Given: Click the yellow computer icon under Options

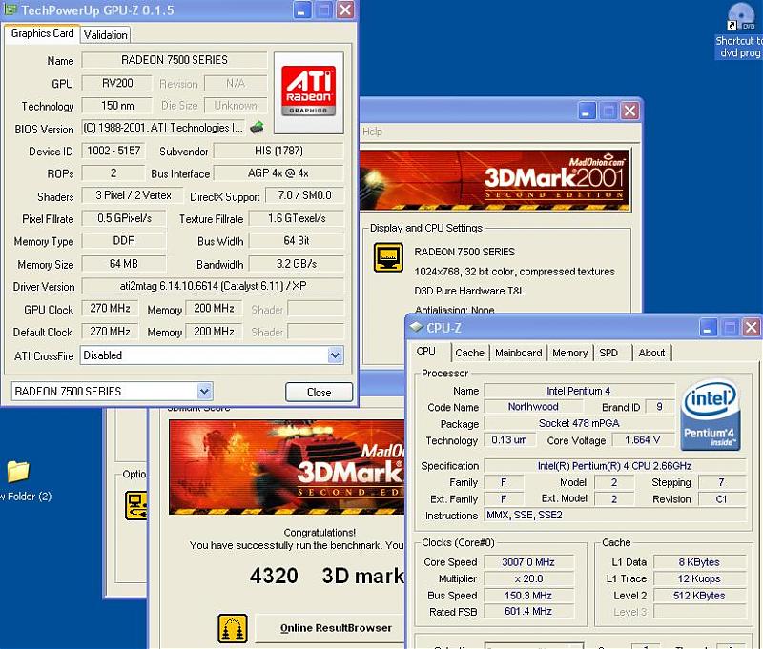Looking at the screenshot, I should (135, 506).
